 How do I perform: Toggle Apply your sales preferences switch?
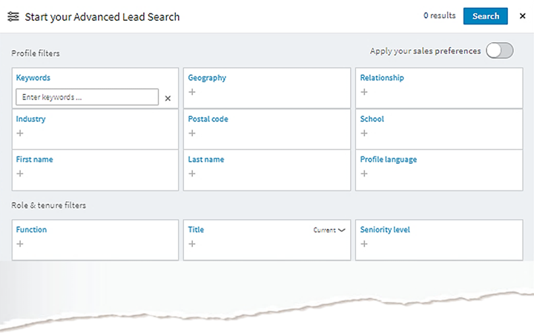[x=499, y=50]
